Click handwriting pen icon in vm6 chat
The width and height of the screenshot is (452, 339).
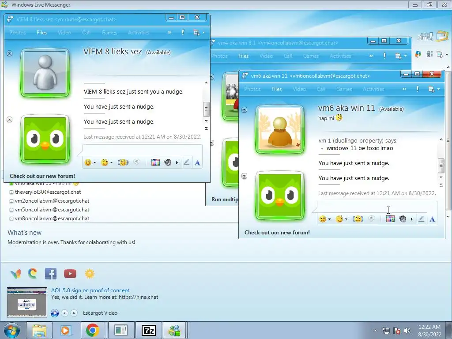point(421,219)
